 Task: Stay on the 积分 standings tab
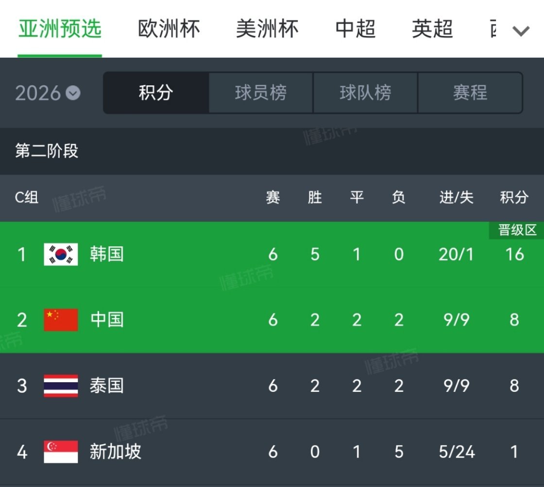coord(155,93)
